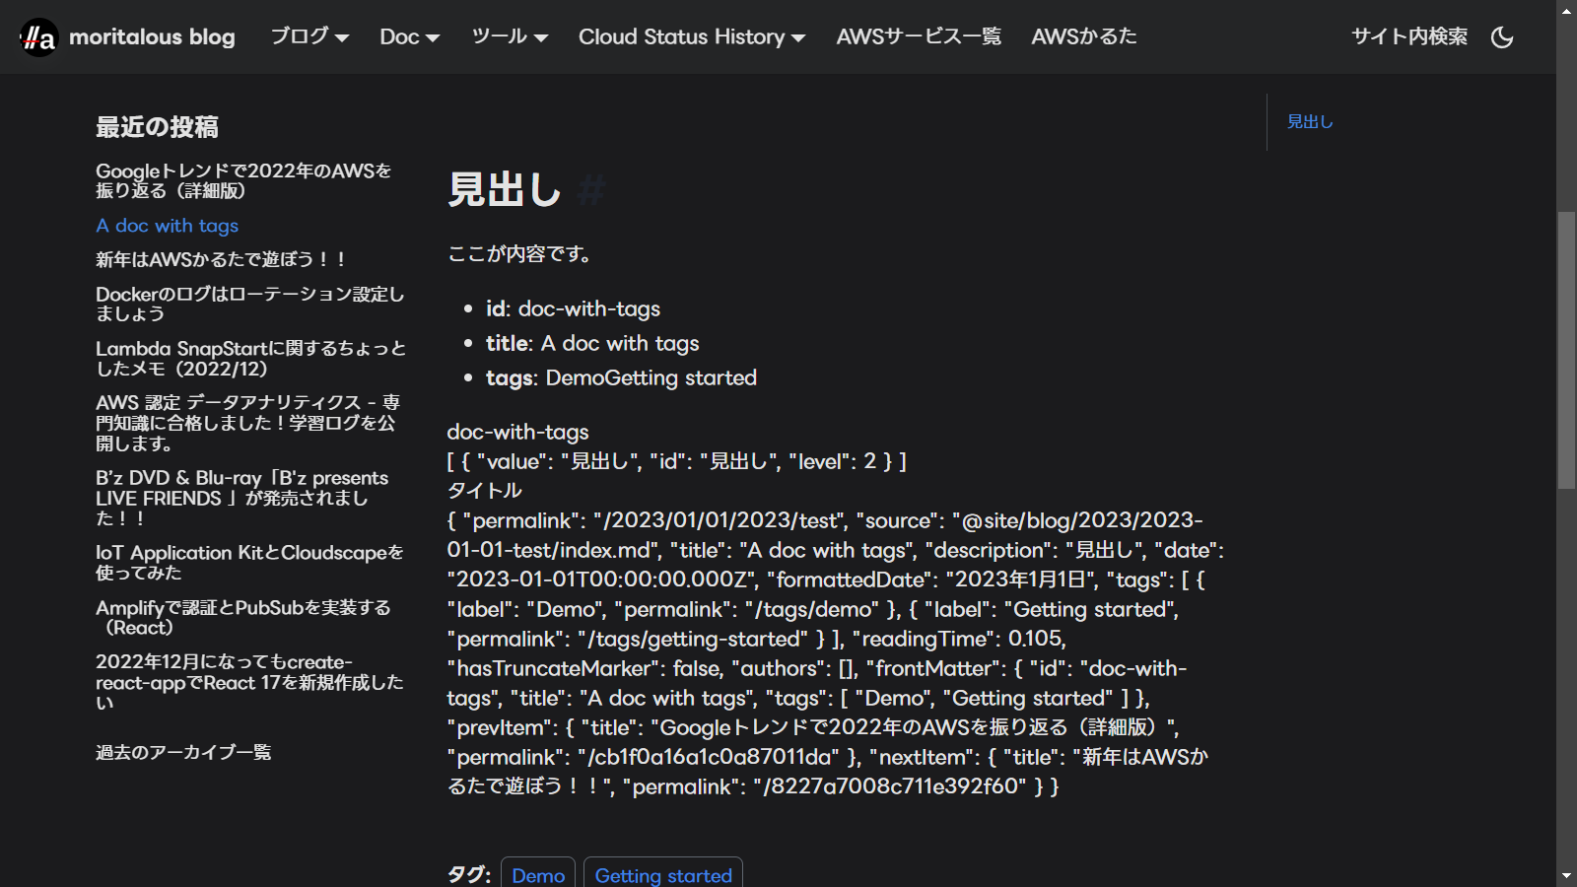Open Cloud Status History dropdown
This screenshot has width=1577, height=887.
tap(691, 36)
